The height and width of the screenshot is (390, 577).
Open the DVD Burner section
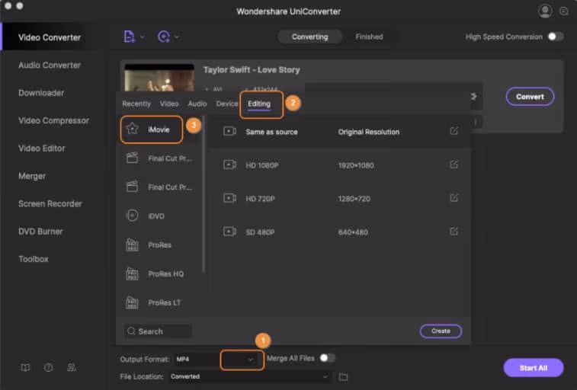coord(40,232)
